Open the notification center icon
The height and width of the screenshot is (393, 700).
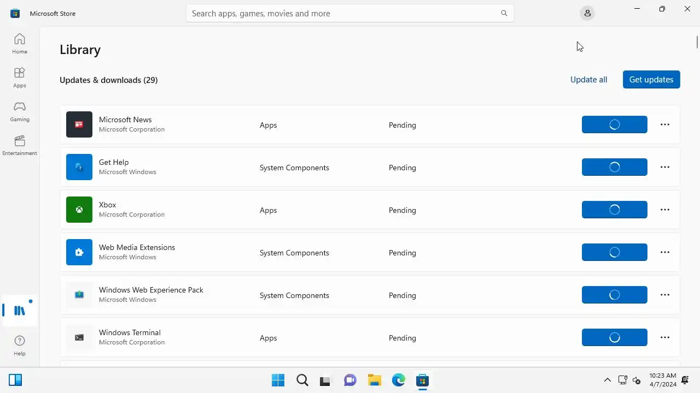point(685,380)
